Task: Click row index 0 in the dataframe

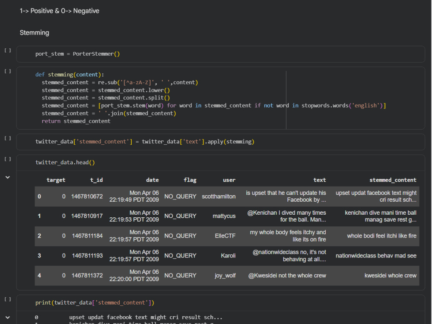Action: tap(39, 197)
